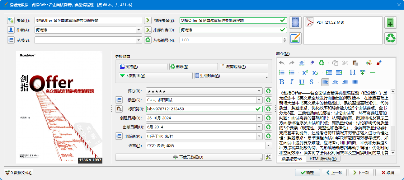The image size is (404, 180).
Task: Toggle italic formatting
Action: coord(292,82)
